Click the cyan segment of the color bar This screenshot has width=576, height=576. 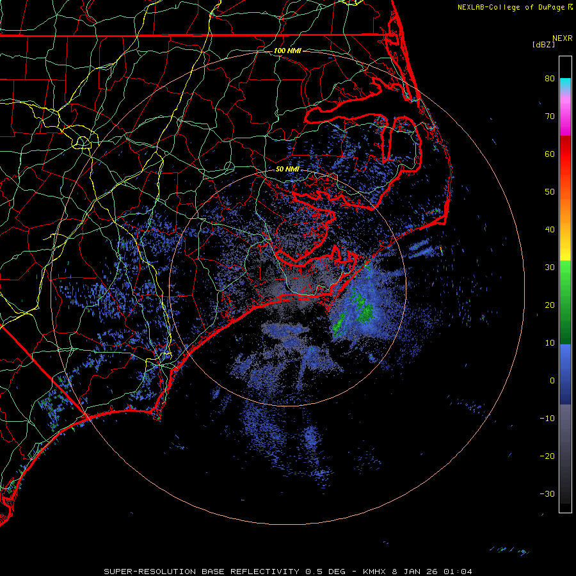click(565, 84)
